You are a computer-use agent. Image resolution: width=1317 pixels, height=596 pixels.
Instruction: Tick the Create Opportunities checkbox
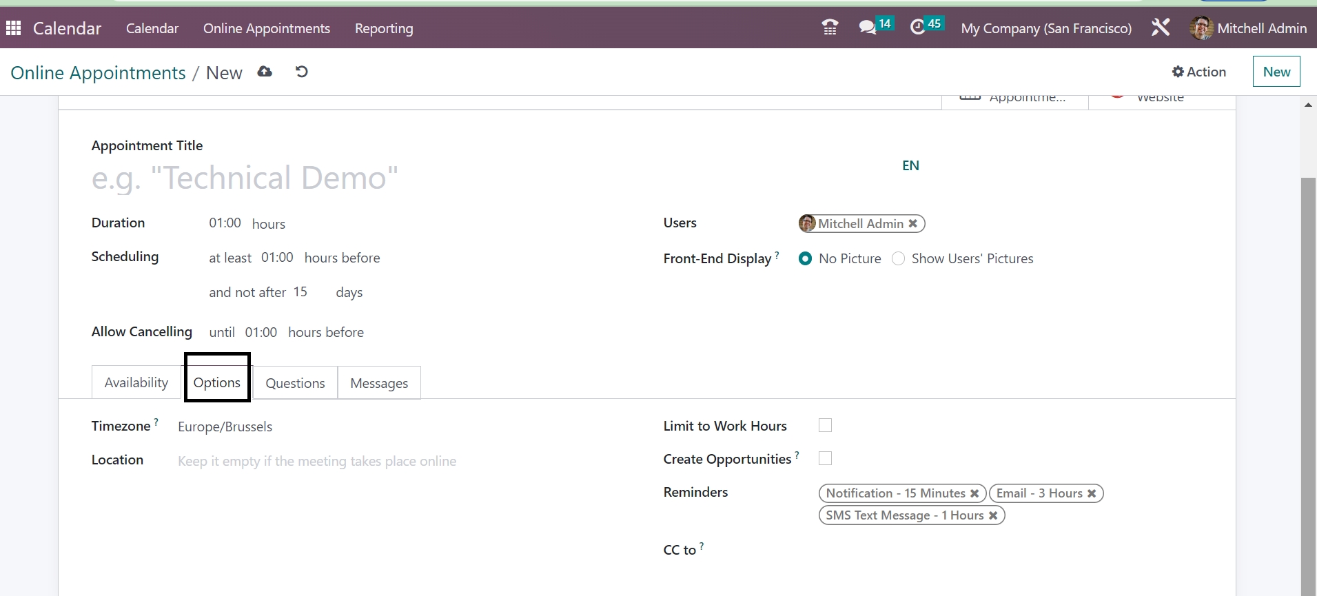click(825, 459)
